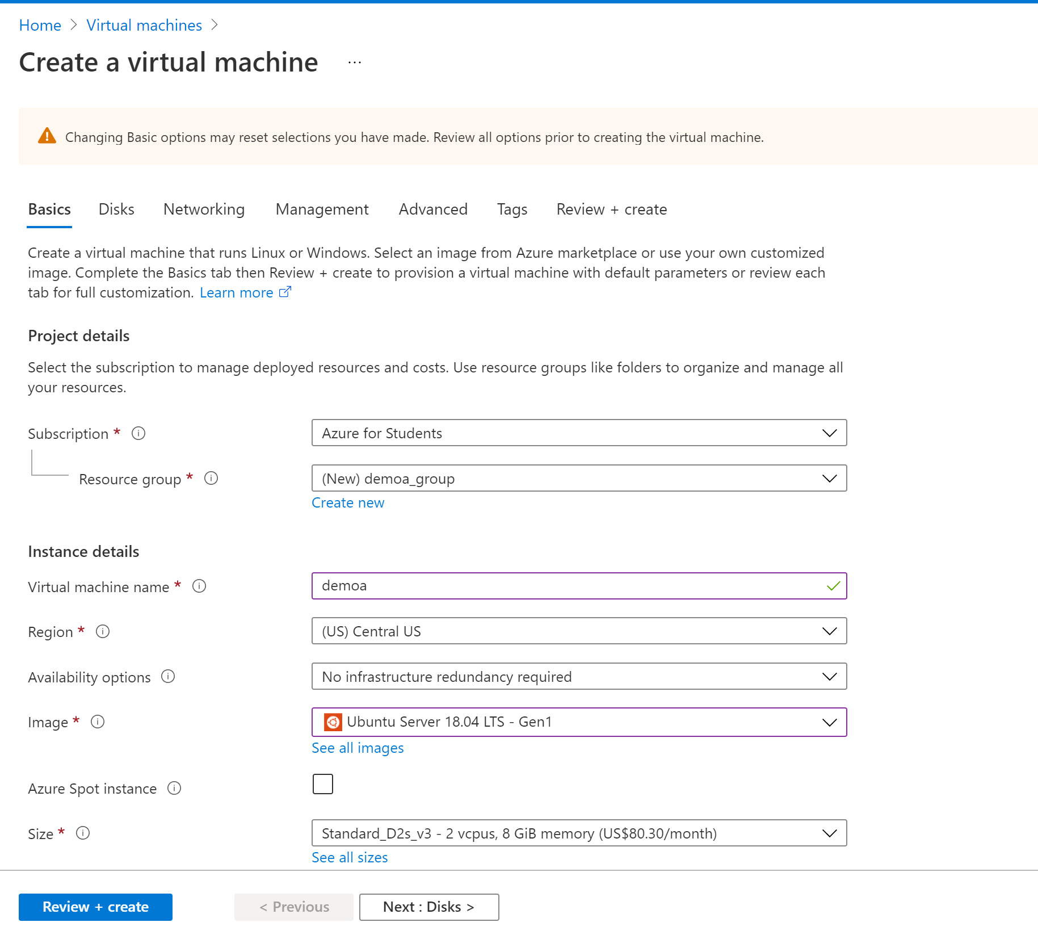Click the Instance details heading
Viewport: 1038px width, 939px height.
pos(83,552)
